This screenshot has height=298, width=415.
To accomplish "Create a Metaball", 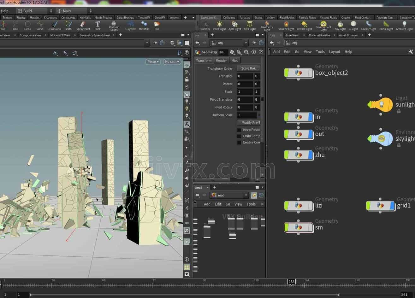I will 144,26.
